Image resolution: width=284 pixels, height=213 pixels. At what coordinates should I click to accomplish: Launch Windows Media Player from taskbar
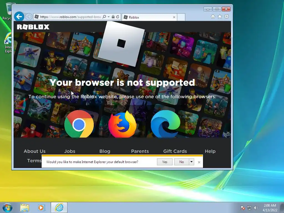(41, 208)
